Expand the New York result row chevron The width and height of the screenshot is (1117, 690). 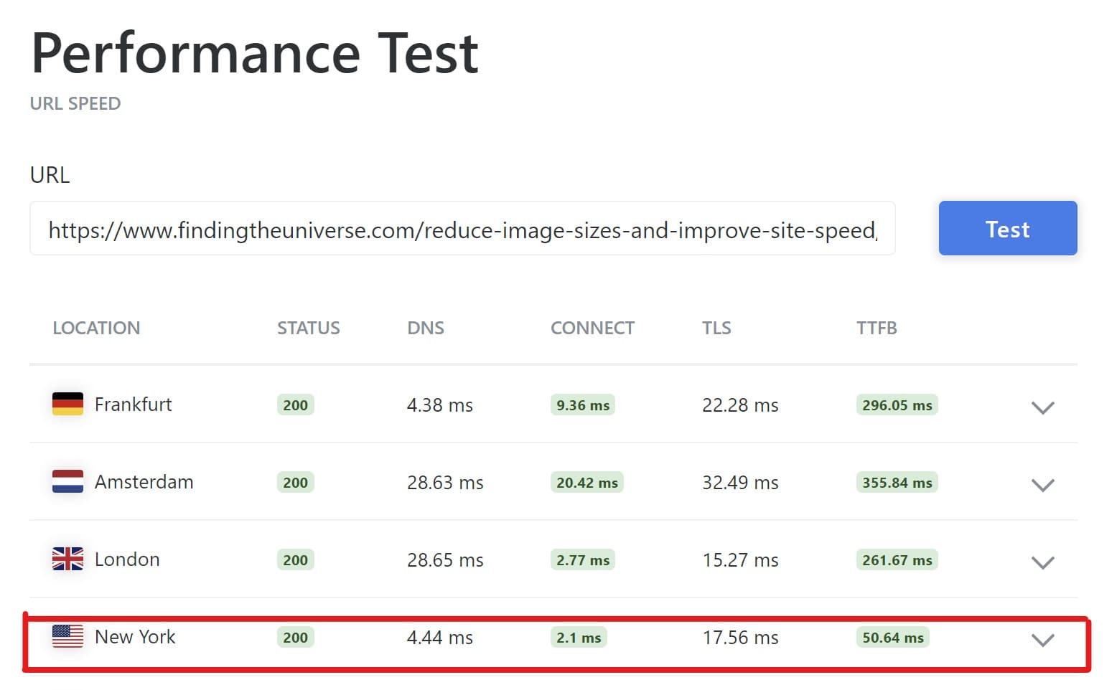pyautogui.click(x=1042, y=639)
